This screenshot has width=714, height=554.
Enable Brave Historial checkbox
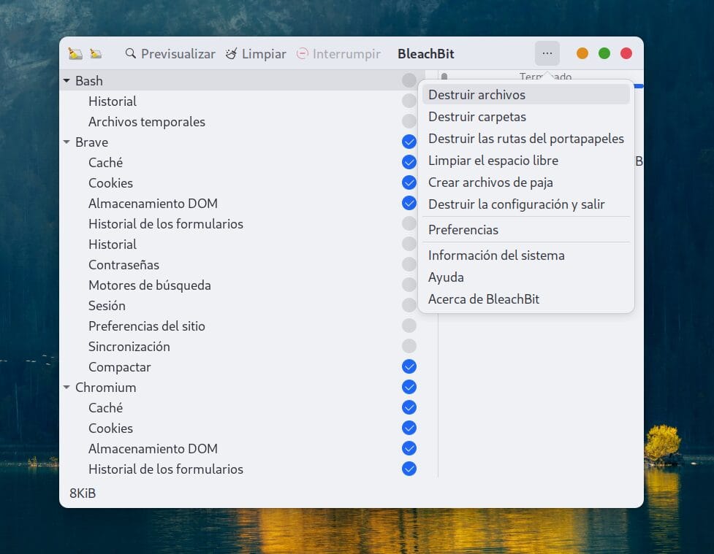click(x=409, y=244)
